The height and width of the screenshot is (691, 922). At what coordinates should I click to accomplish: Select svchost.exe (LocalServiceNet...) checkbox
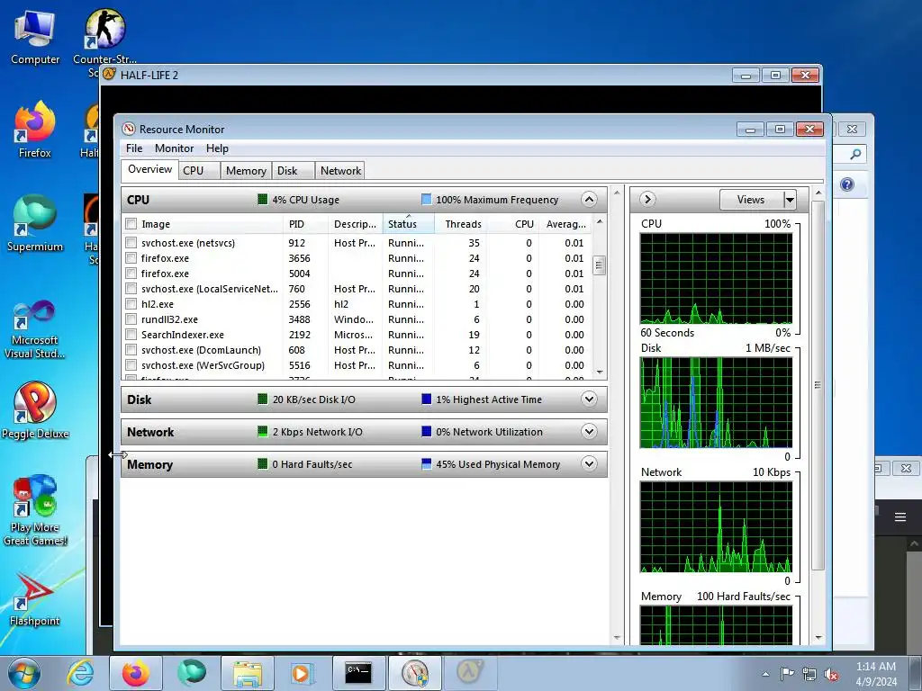[x=131, y=289]
